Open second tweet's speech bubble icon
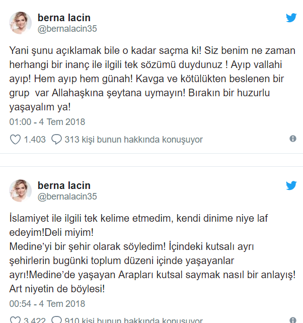This screenshot has width=303, height=323. click(56, 319)
